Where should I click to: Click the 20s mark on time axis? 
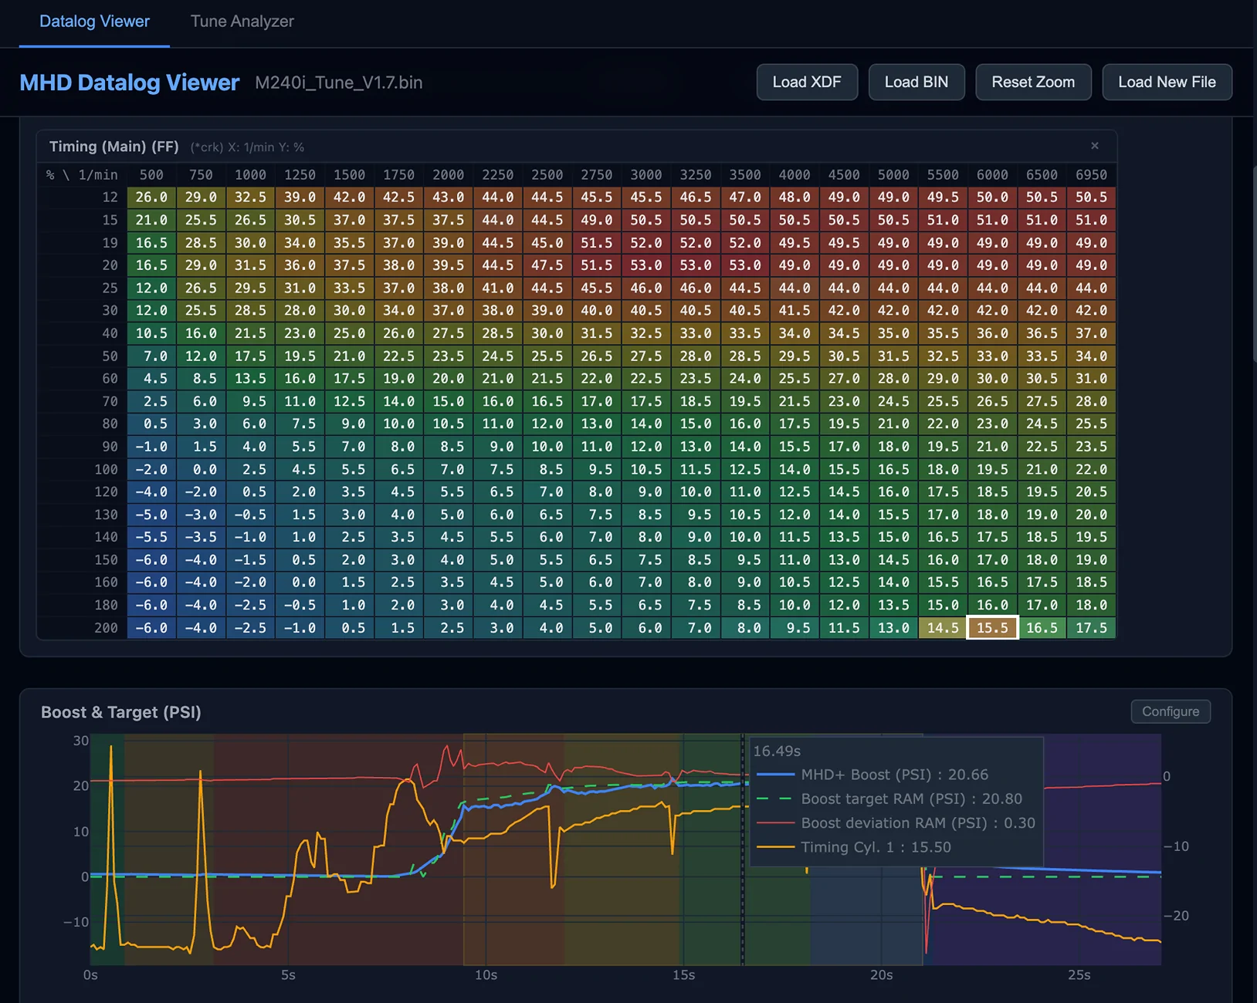[881, 975]
